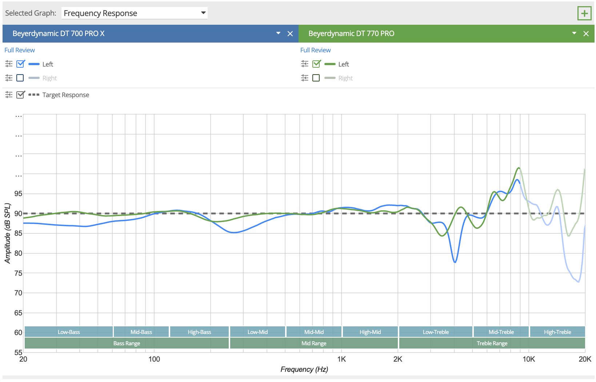Image resolution: width=596 pixels, height=382 pixels.
Task: Click the Right label under DT 770 PRO
Action: pos(345,78)
